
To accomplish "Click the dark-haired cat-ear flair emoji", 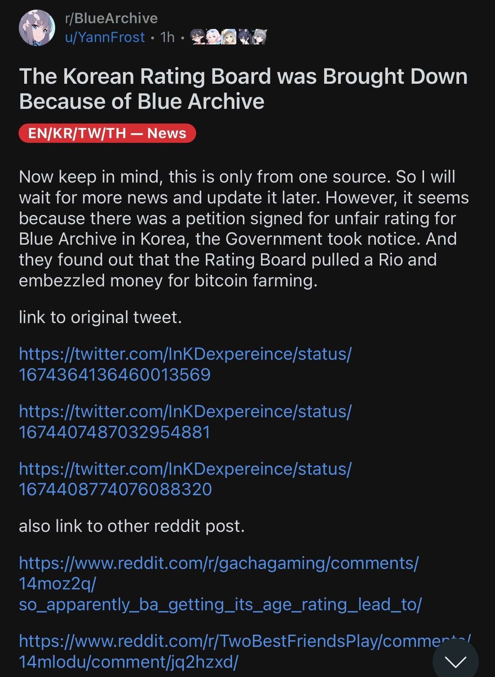I will [x=244, y=37].
